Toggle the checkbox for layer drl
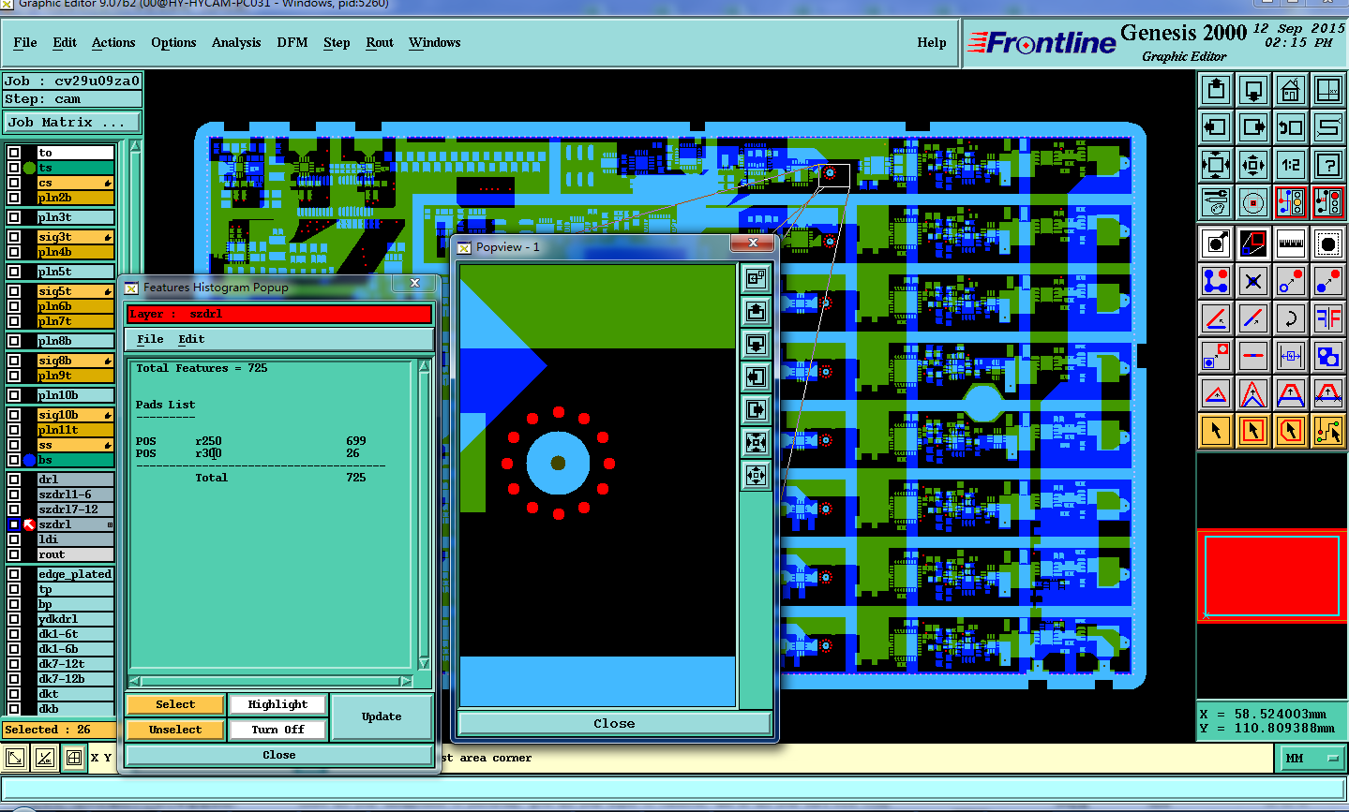This screenshot has width=1349, height=812. coord(14,480)
